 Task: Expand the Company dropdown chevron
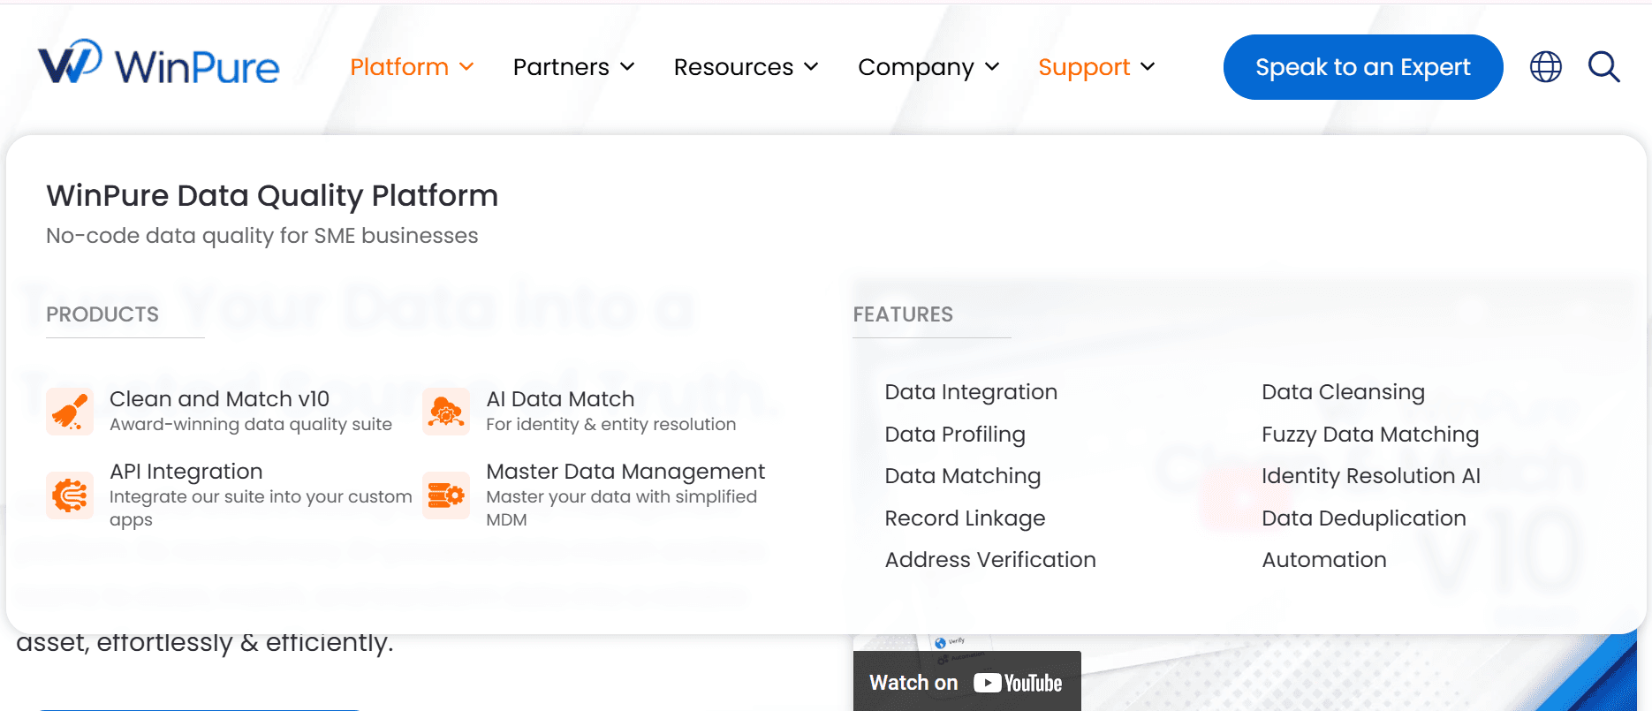992,67
